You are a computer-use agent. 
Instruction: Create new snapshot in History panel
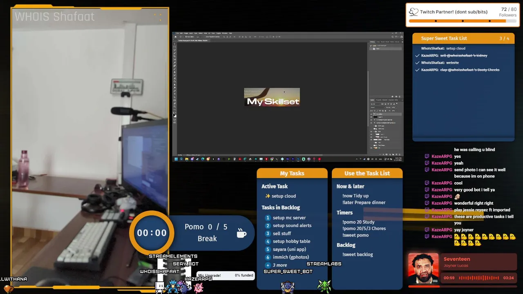396,96
